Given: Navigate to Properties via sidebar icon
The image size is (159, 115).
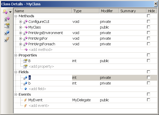Looking at the screenshot, I should (7, 26).
